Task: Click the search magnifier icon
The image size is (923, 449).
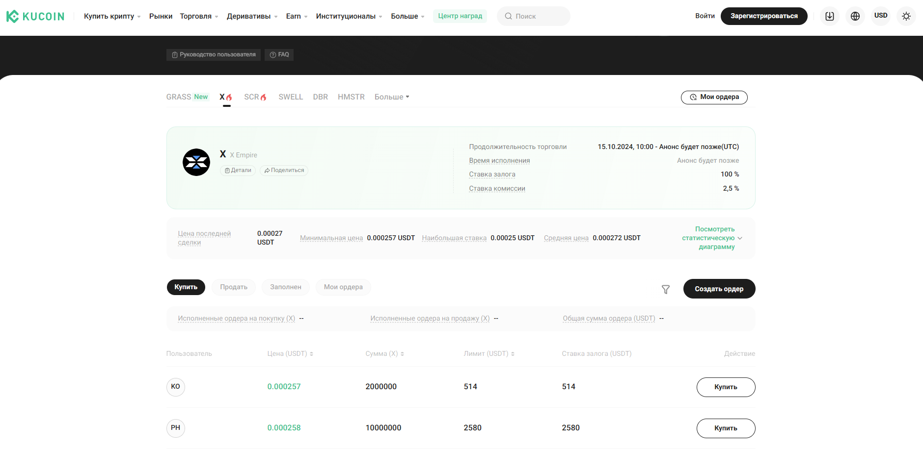Action: (509, 16)
